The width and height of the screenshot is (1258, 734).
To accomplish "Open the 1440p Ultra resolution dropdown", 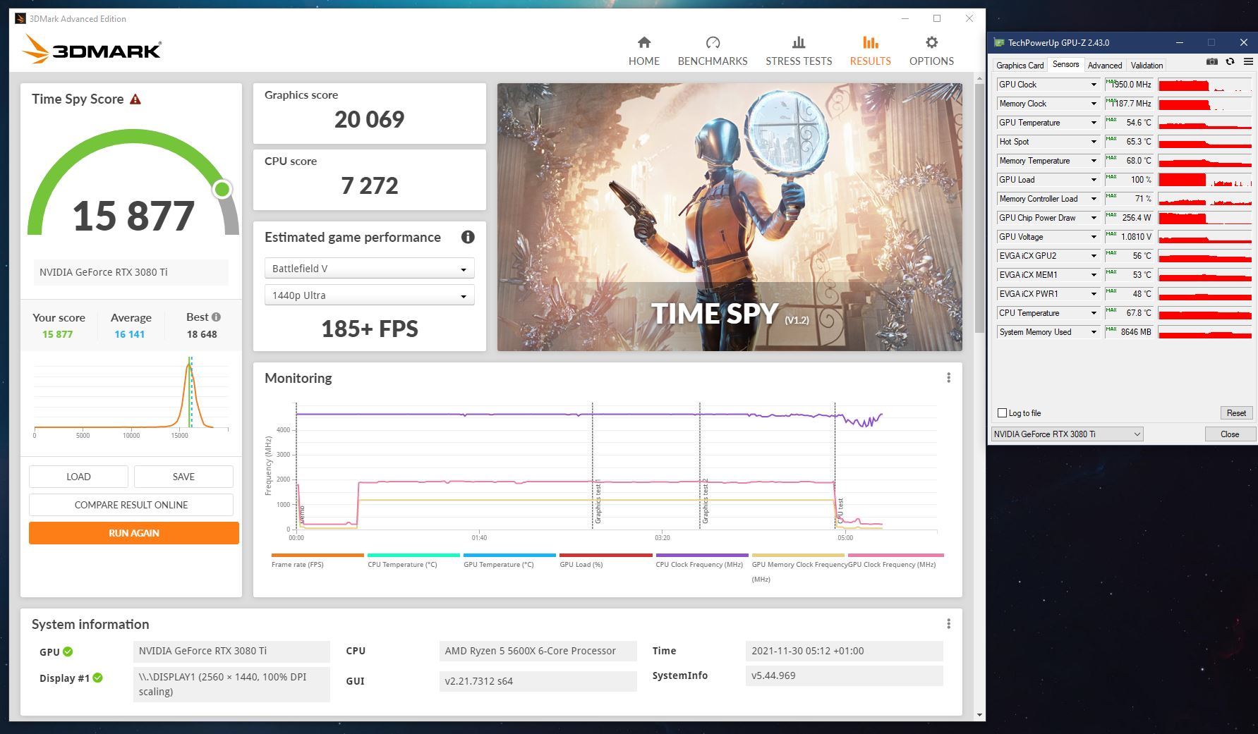I will (369, 295).
